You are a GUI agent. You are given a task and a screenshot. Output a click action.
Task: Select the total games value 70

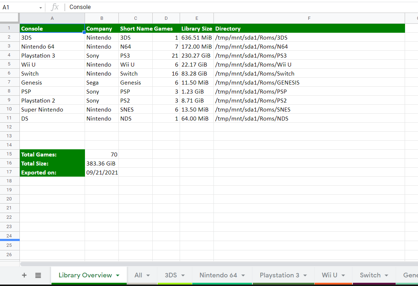(102, 154)
